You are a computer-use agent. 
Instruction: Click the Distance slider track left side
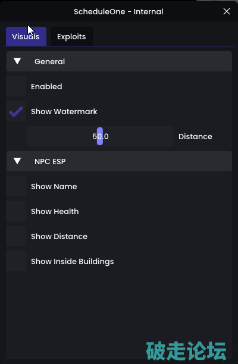pyautogui.click(x=62, y=136)
